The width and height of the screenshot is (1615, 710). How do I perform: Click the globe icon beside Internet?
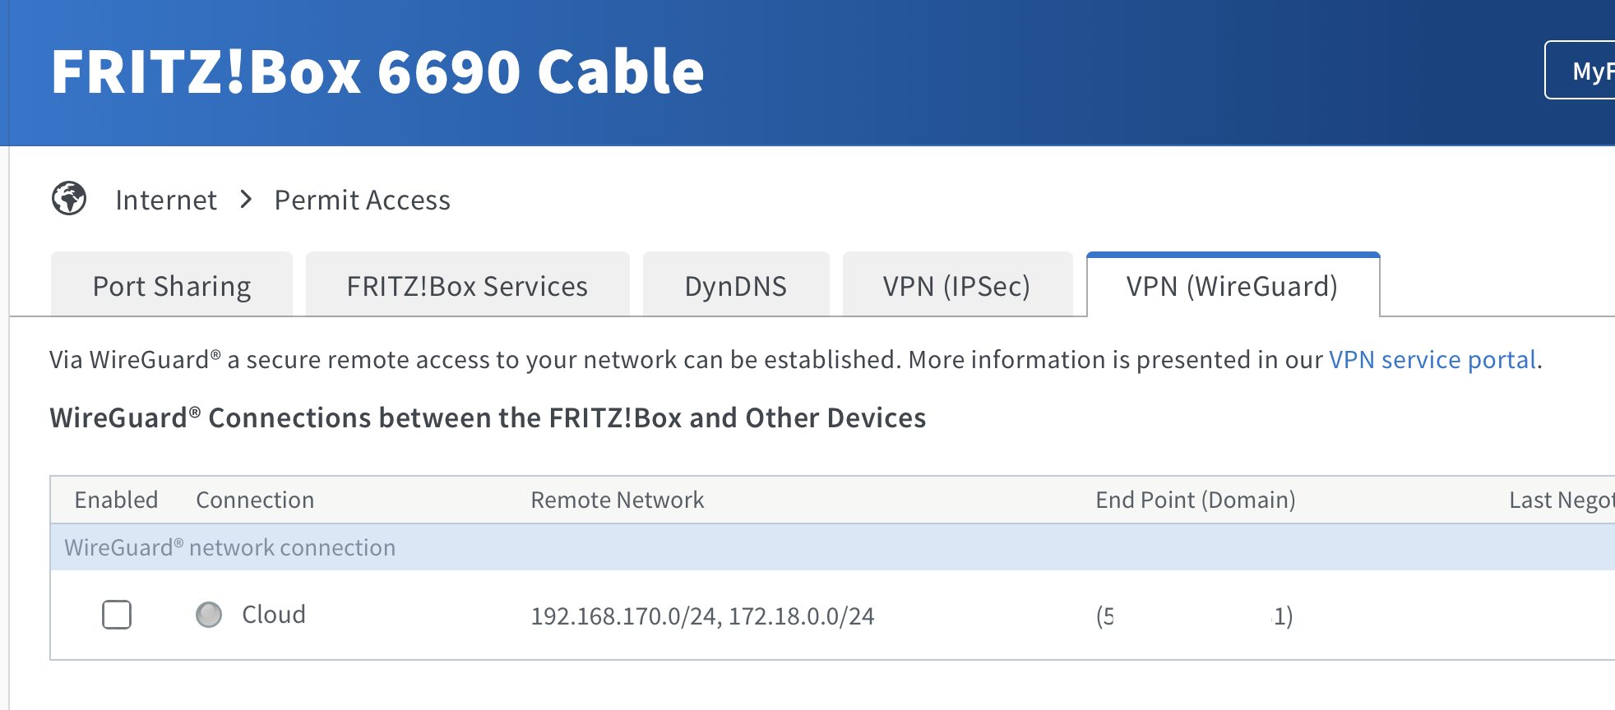tap(69, 199)
